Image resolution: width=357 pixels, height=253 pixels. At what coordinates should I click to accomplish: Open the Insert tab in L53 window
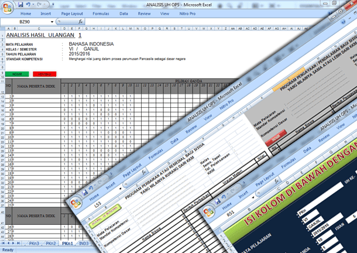pos(111,186)
